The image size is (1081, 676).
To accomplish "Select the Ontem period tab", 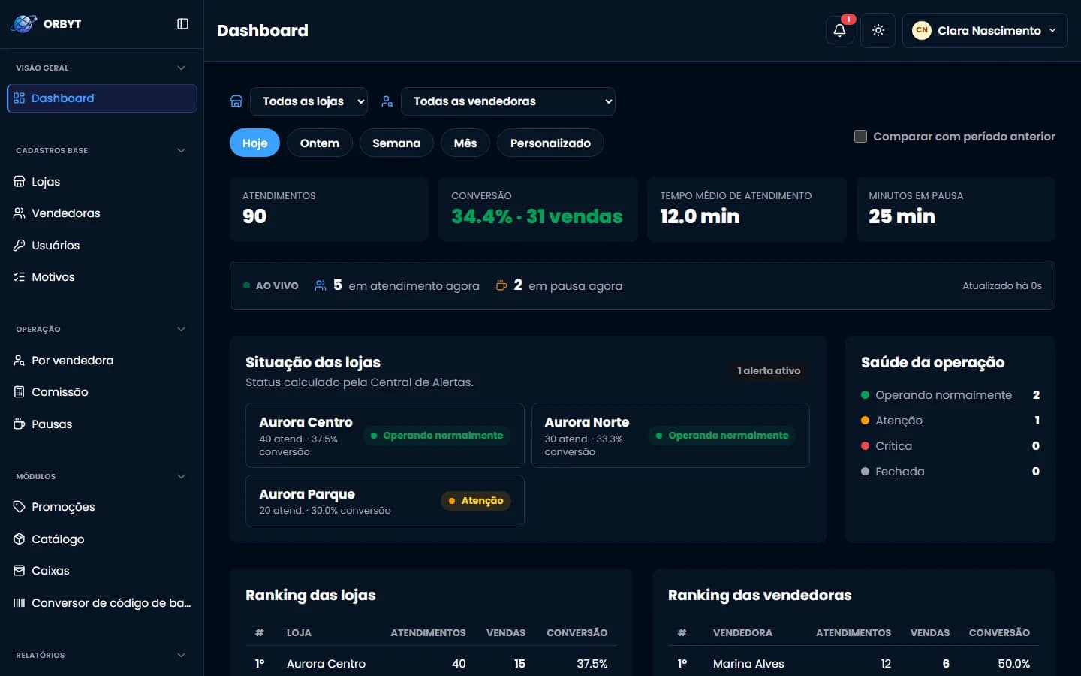I will [320, 143].
